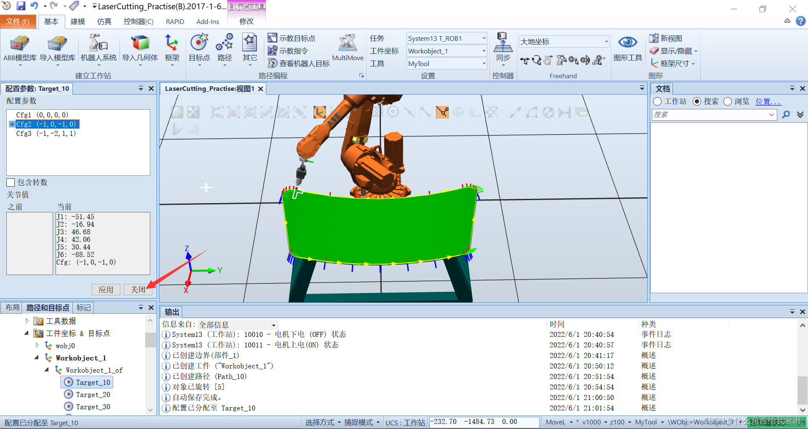Click the undo icon in title bar
Screen dimensions: 808x429
pyautogui.click(x=35, y=6)
